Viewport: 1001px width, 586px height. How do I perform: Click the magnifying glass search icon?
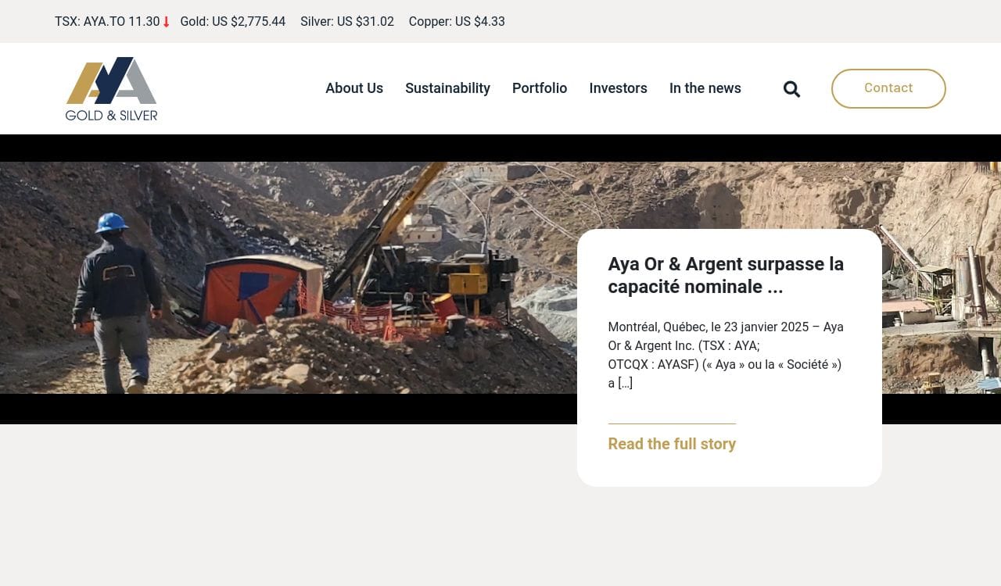791,89
